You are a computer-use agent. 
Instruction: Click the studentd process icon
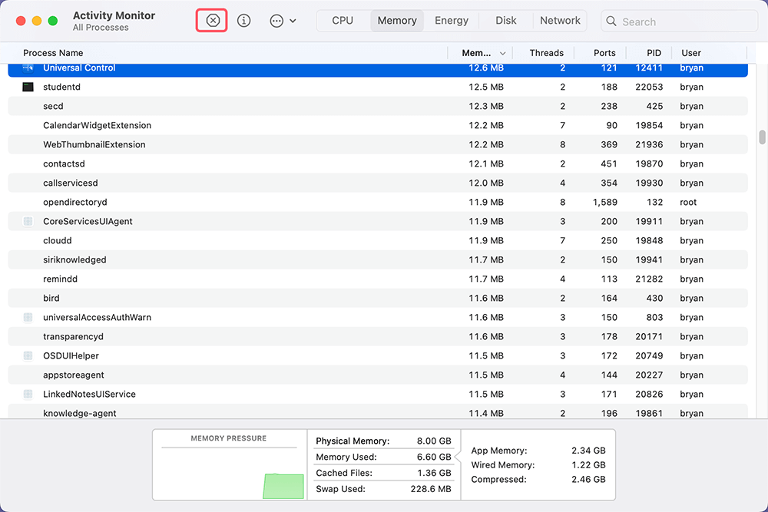tap(27, 87)
